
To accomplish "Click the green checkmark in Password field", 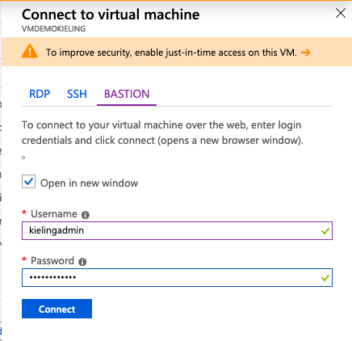I will pos(325,278).
